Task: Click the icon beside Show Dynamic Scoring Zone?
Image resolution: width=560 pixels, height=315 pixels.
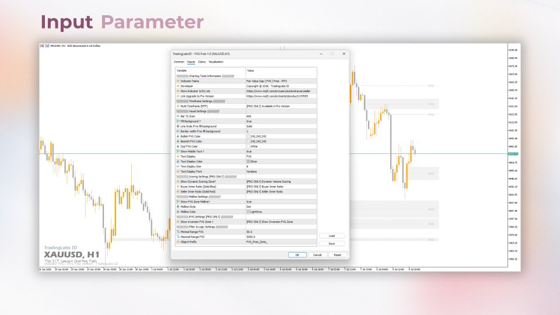Action: [x=178, y=181]
